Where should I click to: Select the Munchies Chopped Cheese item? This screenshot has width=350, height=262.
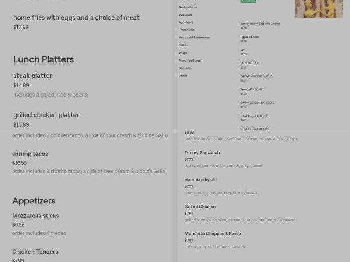(212, 234)
